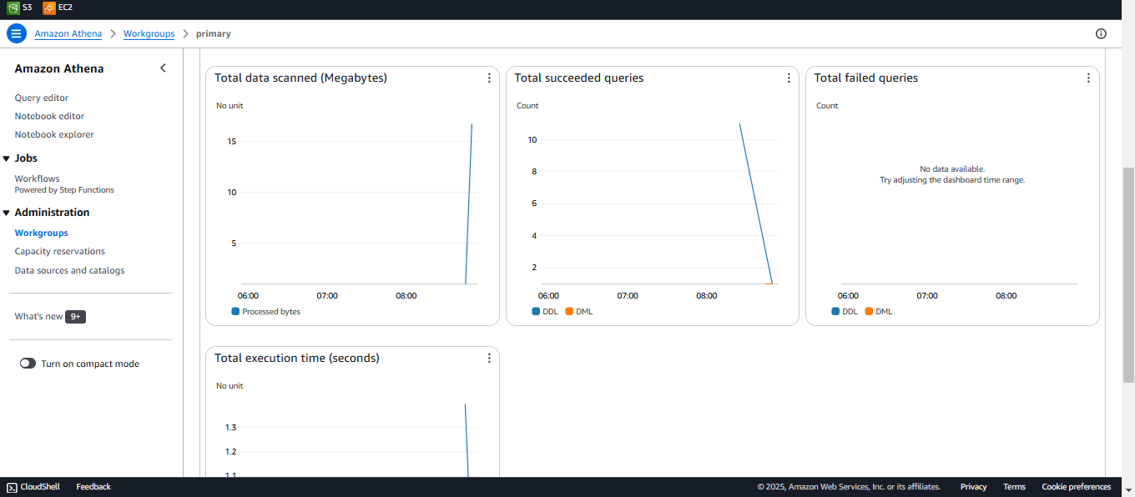Viewport: 1135px width, 497px height.
Task: Toggle the Turn on compact mode switch
Action: [28, 364]
